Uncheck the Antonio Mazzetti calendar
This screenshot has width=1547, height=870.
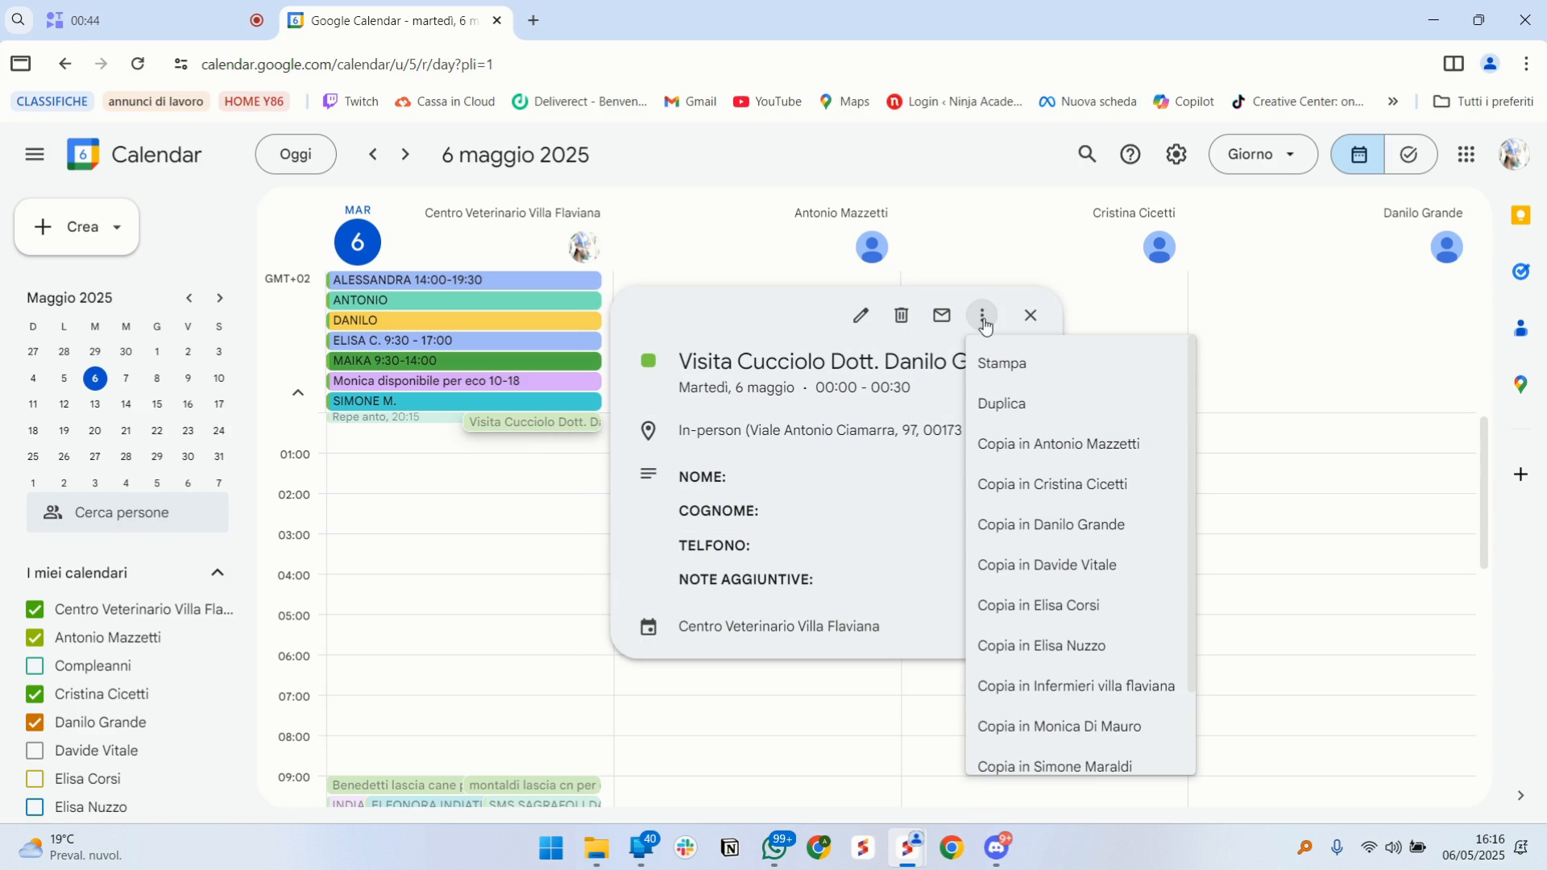click(x=35, y=638)
